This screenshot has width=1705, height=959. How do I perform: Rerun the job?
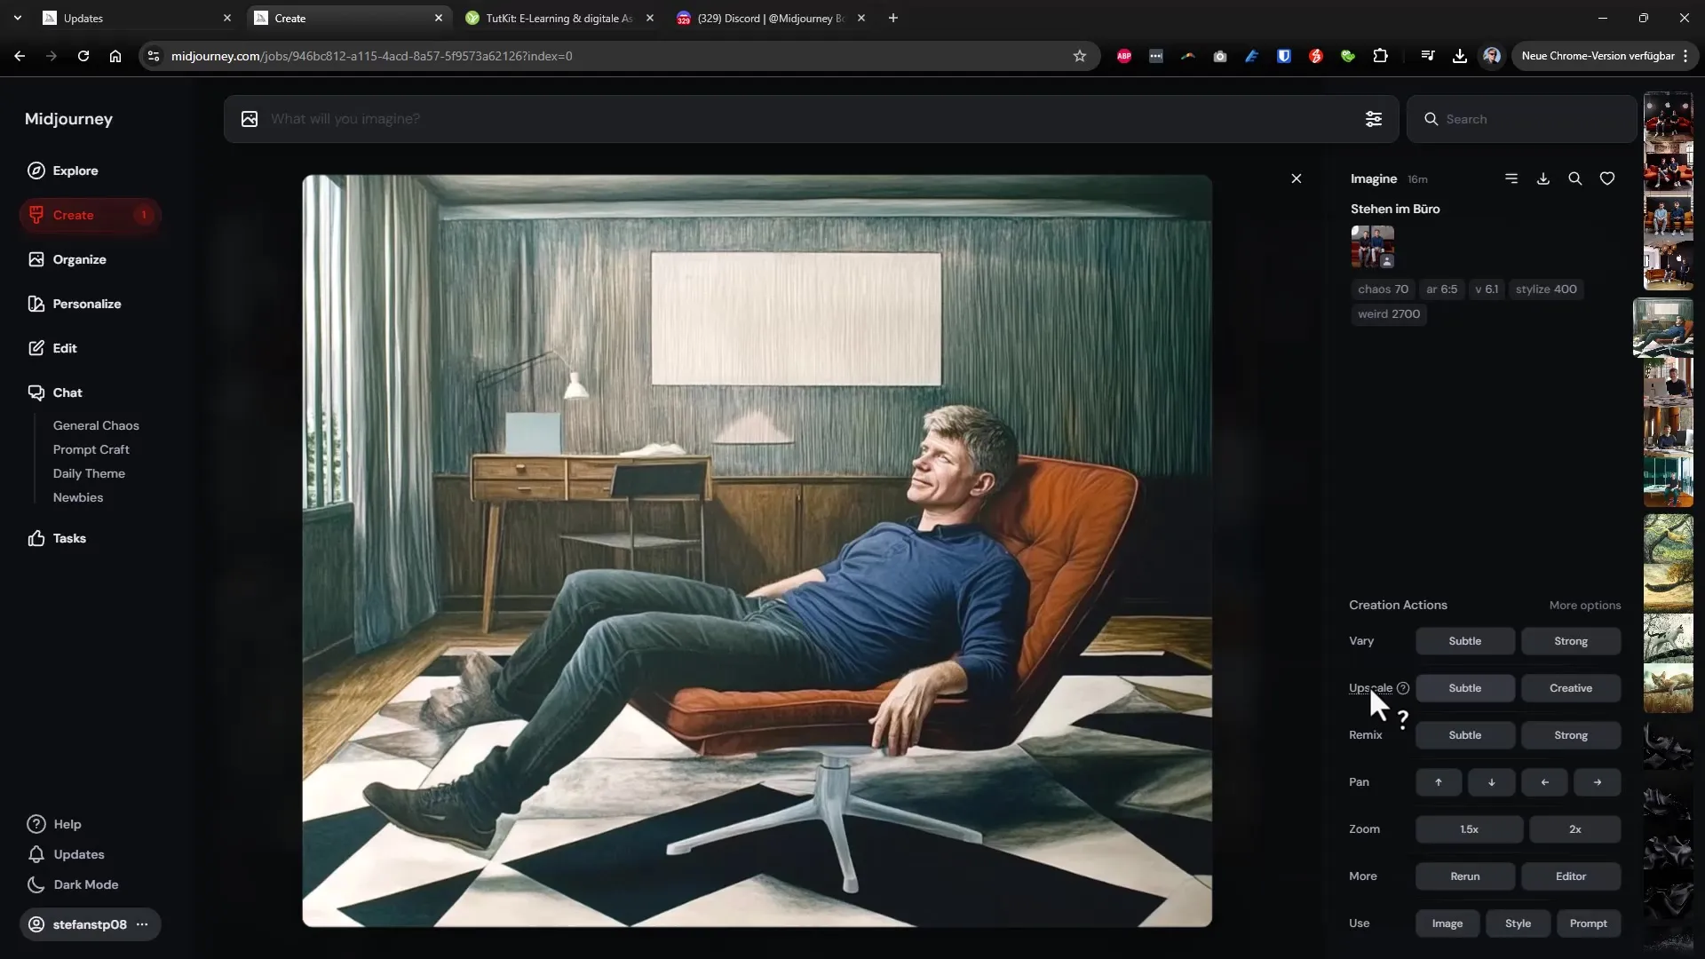pos(1465,876)
